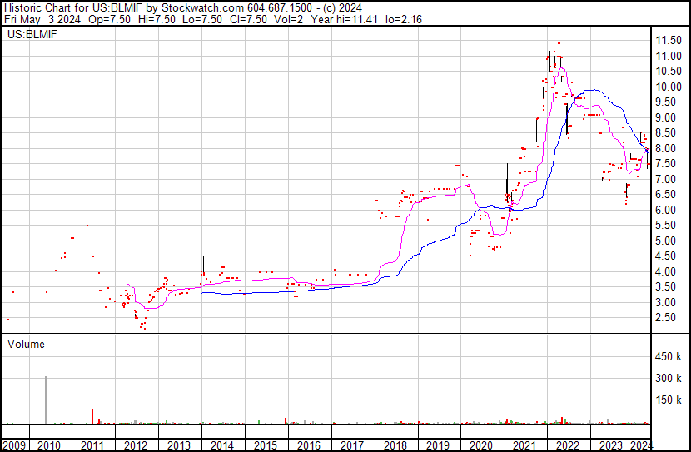The height and width of the screenshot is (452, 691).
Task: Click Stockwatch.com in the chart header
Action: click(202, 8)
